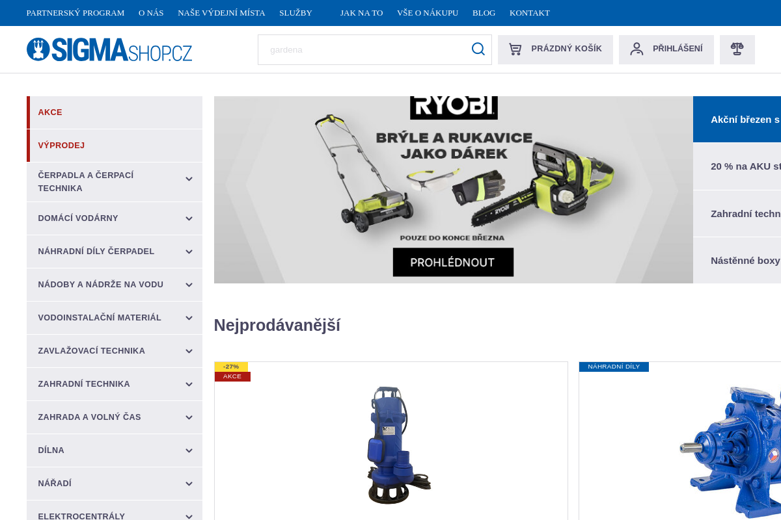The height and width of the screenshot is (520, 781).
Task: Expand the NÁŘADÍ category chevron
Action: click(x=189, y=484)
